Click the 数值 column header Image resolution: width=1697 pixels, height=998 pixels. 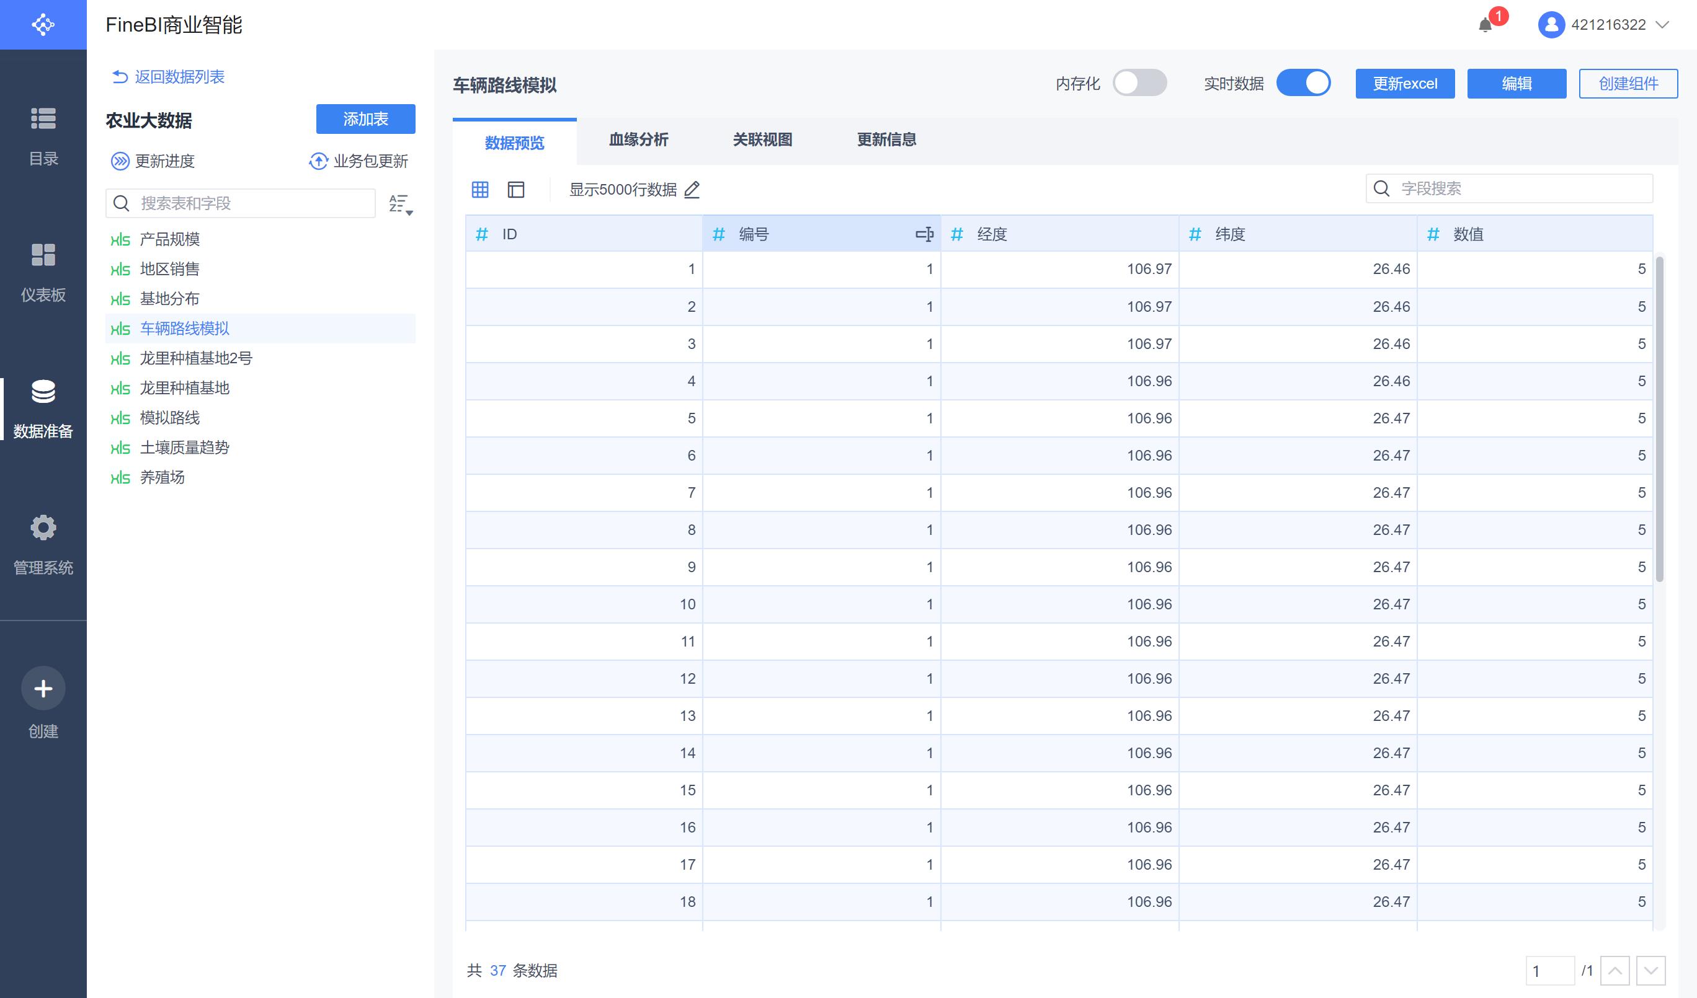click(x=1534, y=234)
